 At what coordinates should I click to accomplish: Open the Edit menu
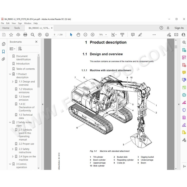8,23
